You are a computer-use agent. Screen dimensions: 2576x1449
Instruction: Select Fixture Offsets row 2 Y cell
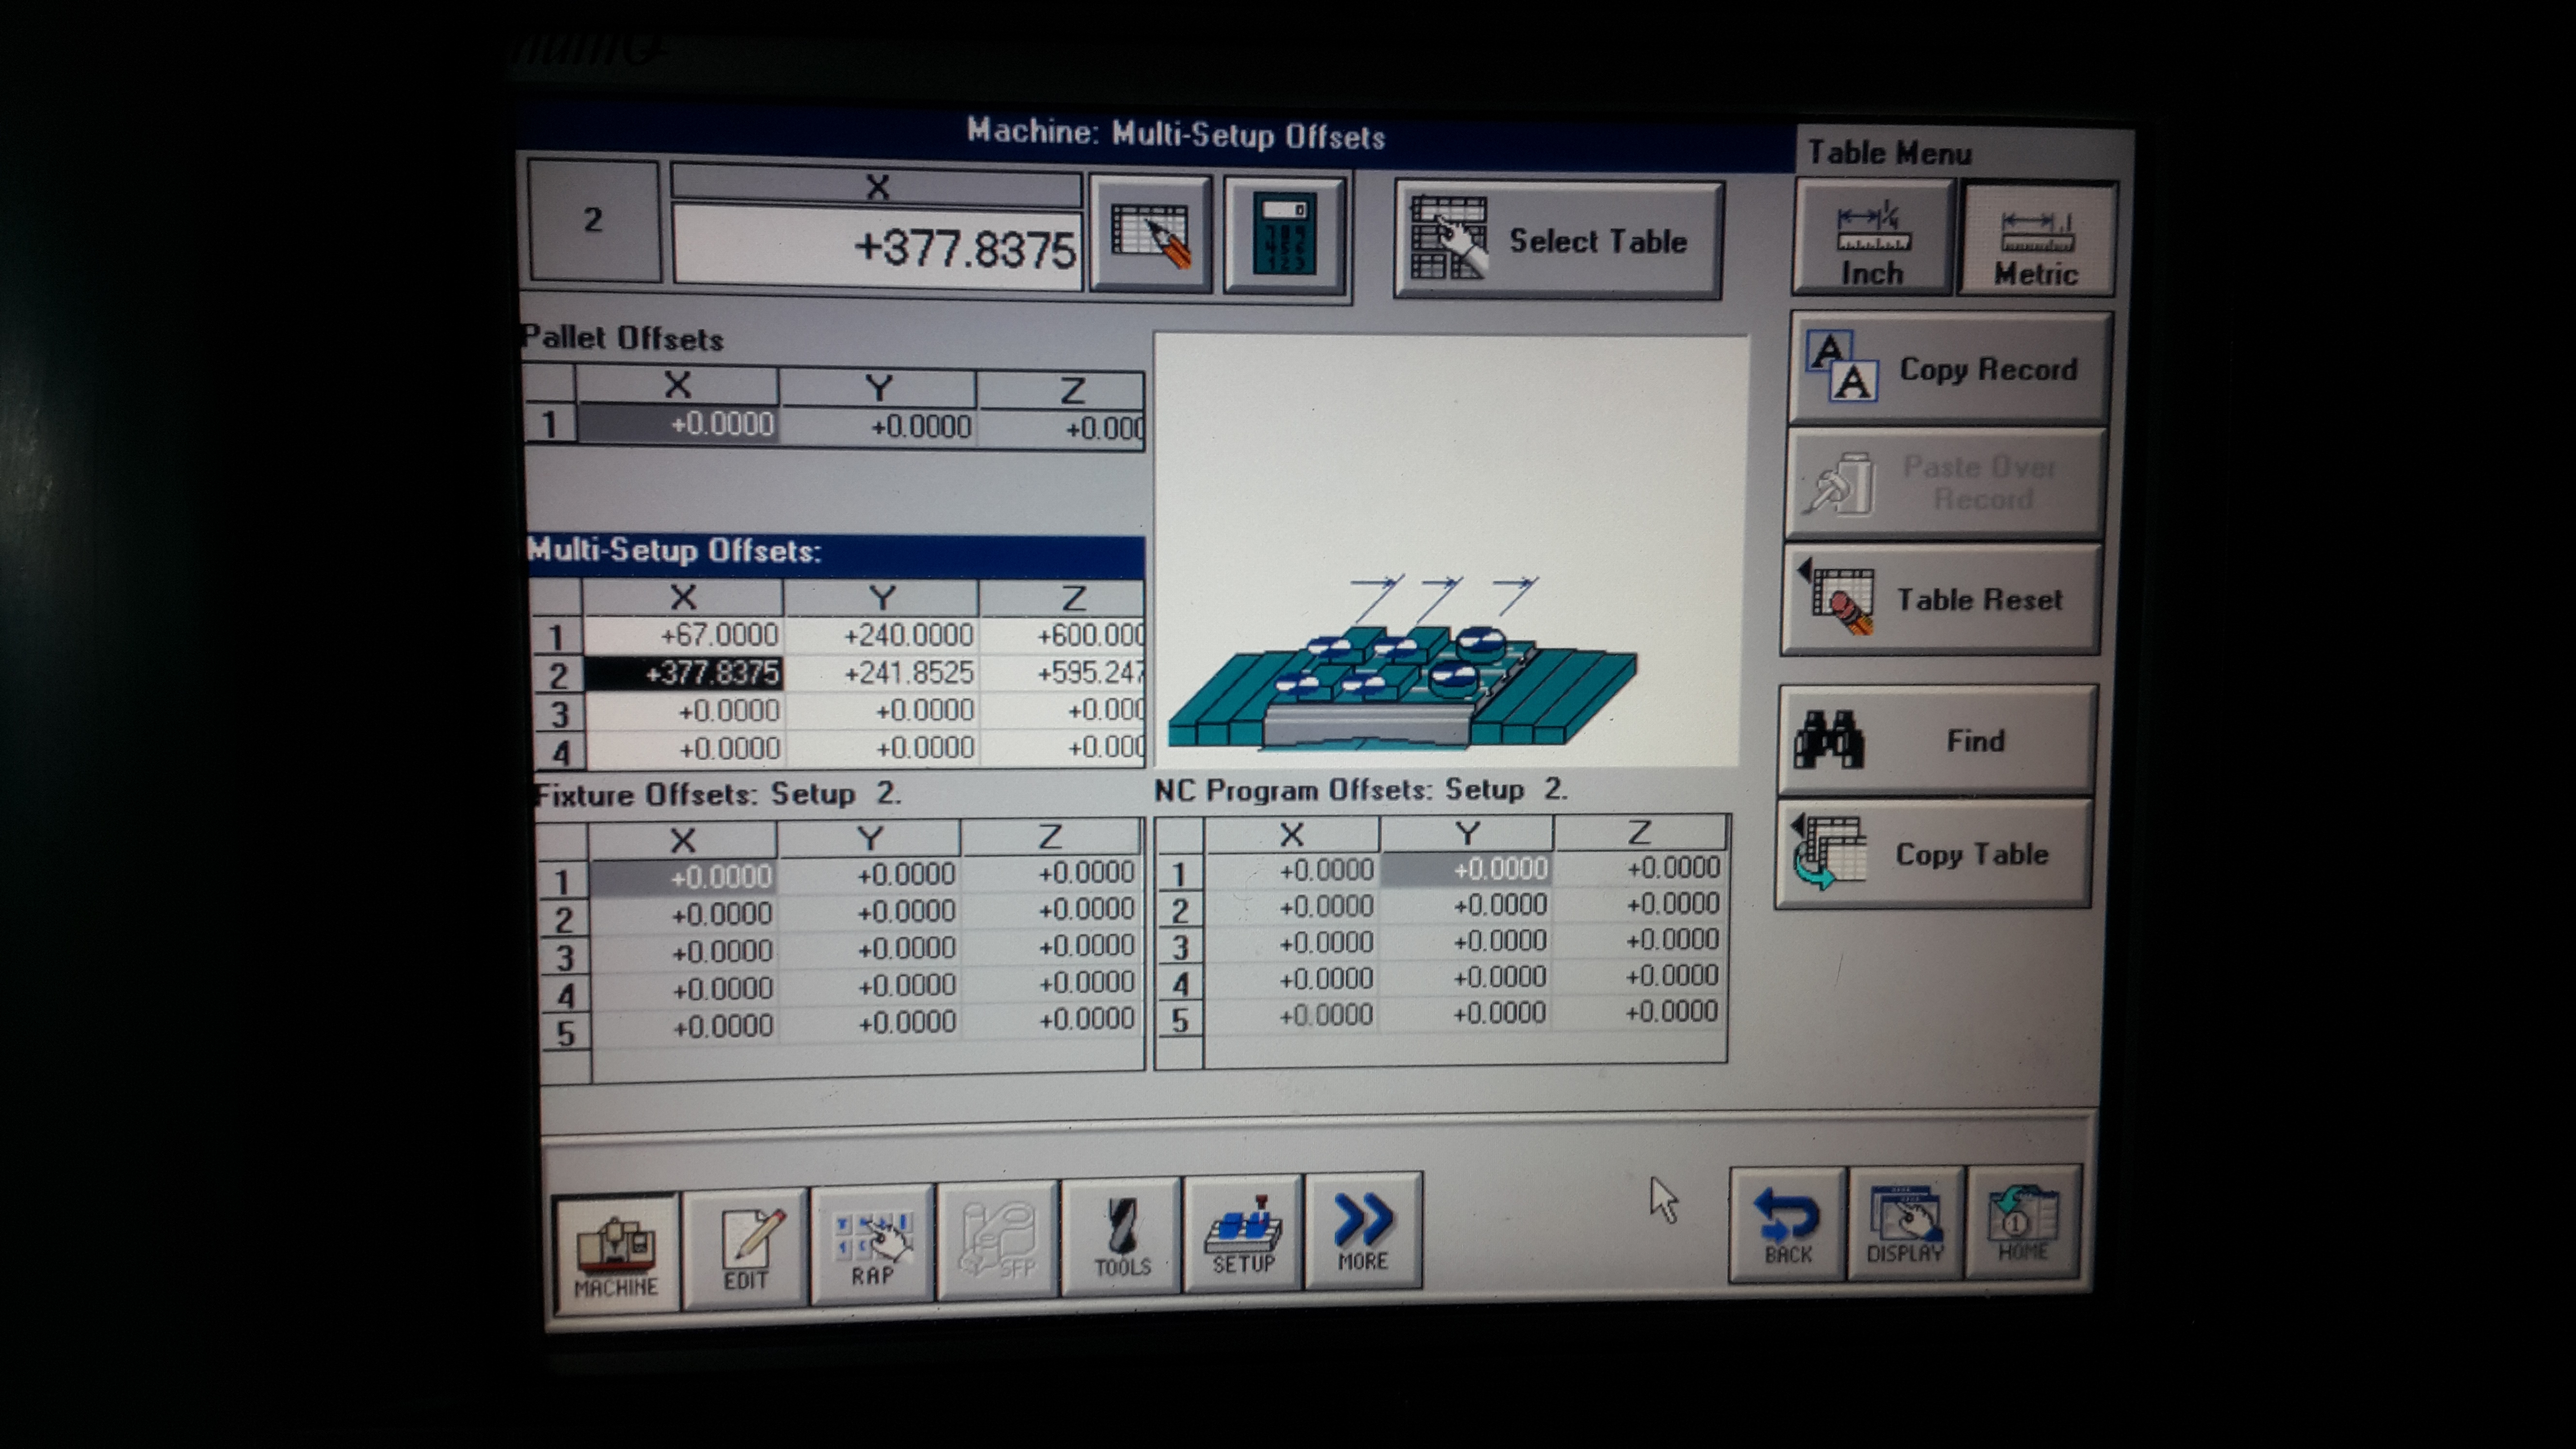[x=869, y=912]
